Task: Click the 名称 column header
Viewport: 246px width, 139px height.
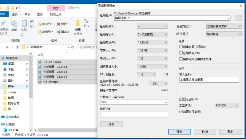Action: (x=41, y=55)
